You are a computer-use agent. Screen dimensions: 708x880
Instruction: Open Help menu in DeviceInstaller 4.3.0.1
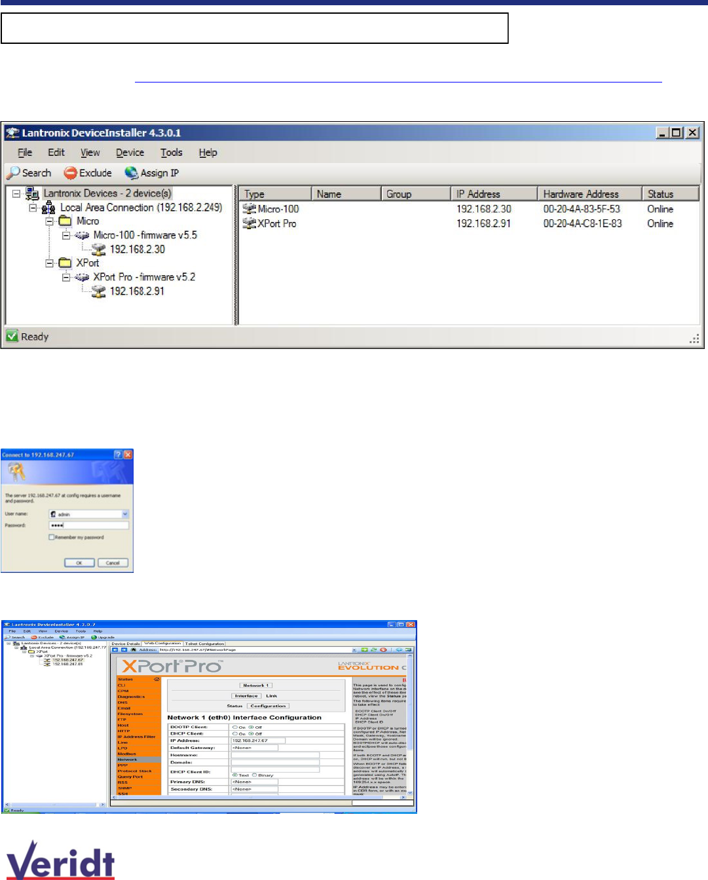click(208, 153)
